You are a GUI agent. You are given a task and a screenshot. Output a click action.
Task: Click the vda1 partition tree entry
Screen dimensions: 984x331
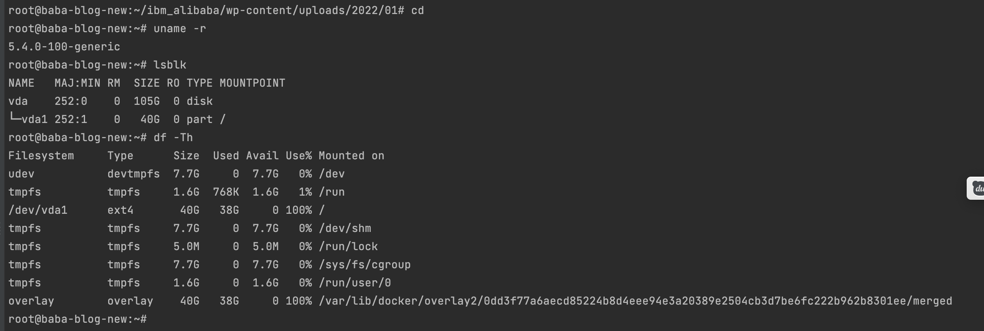(x=28, y=119)
